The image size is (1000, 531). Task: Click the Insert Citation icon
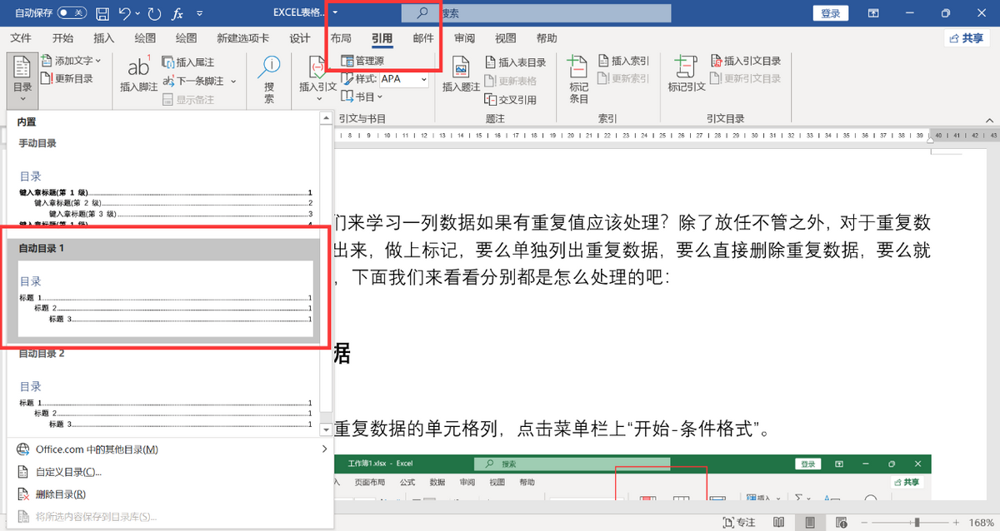[x=317, y=68]
